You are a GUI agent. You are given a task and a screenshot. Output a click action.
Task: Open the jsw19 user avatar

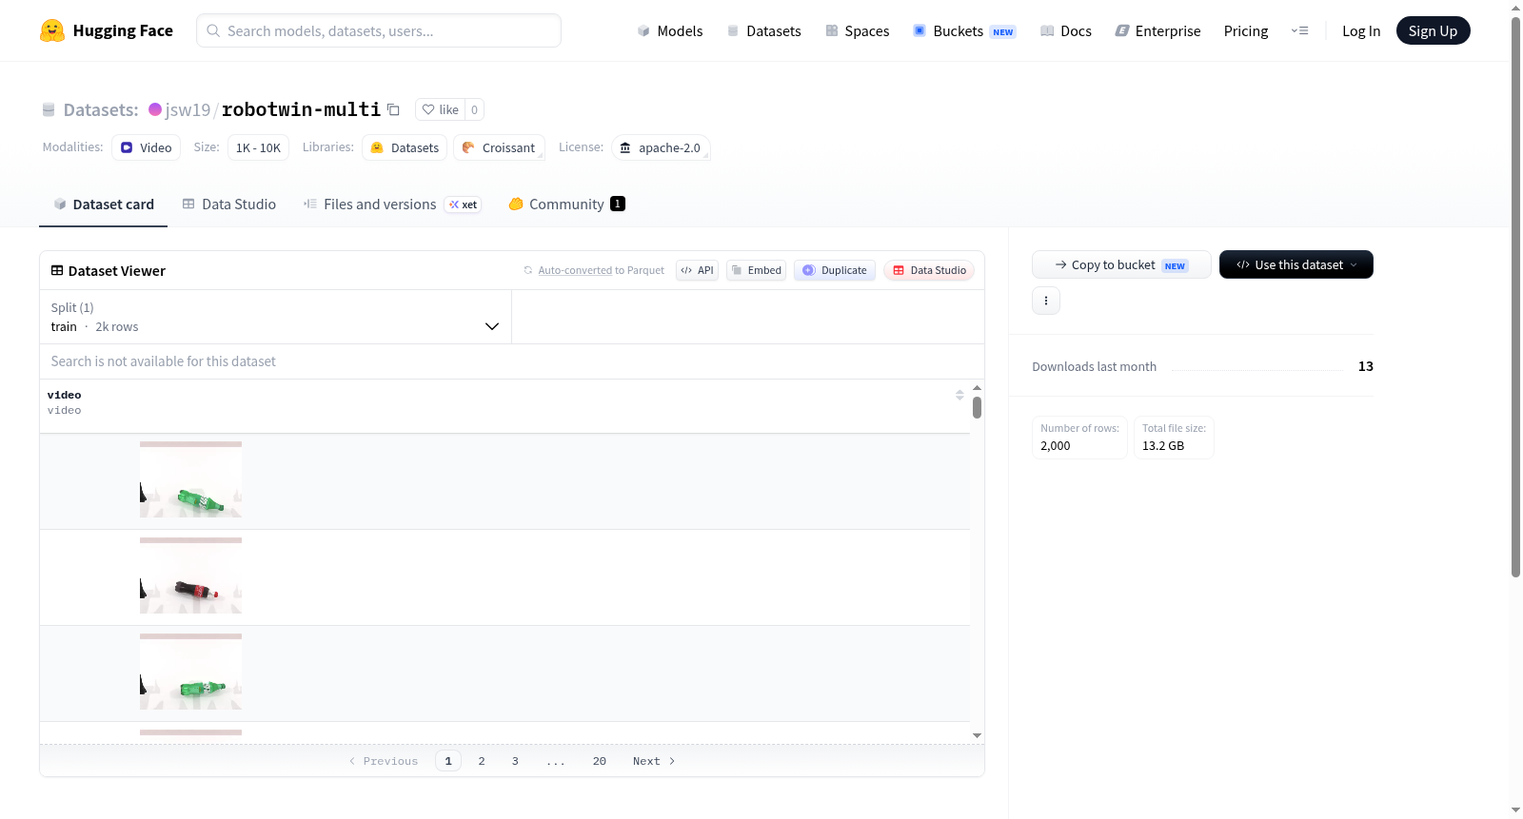155,109
